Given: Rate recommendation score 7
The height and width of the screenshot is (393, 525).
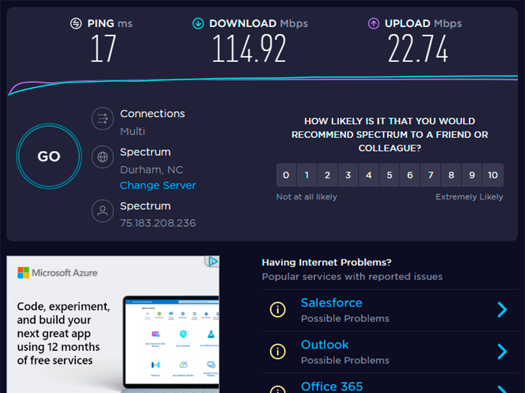Looking at the screenshot, I should 430,175.
